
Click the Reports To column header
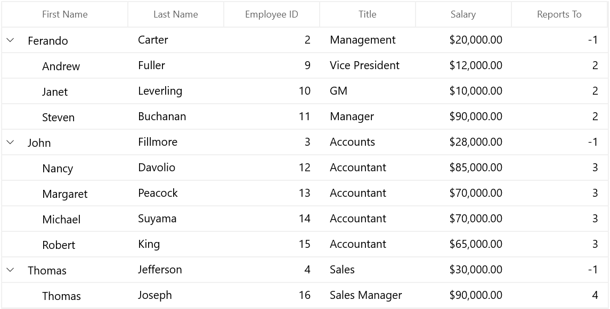pos(559,14)
